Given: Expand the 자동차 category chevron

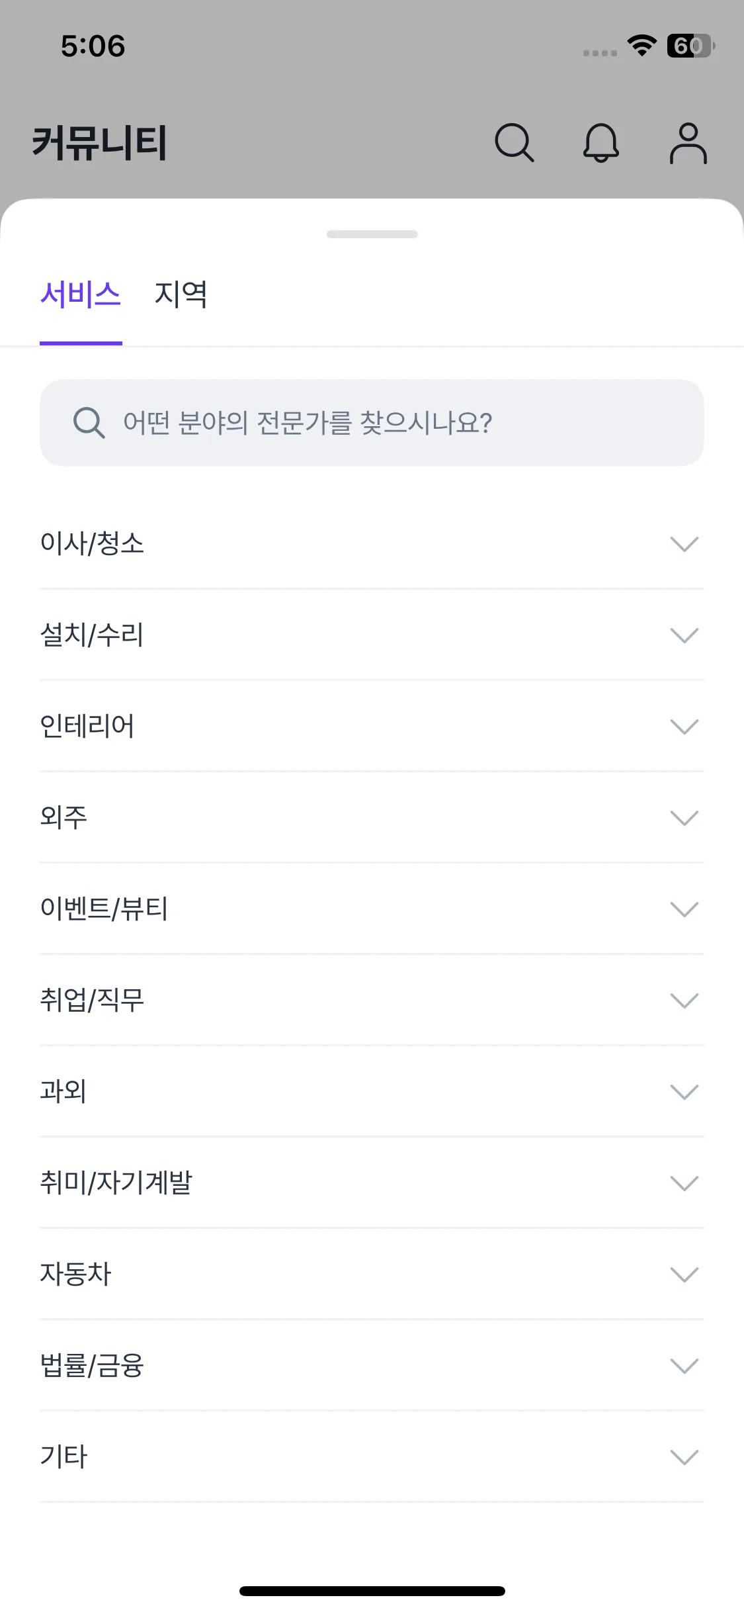Looking at the screenshot, I should [684, 1275].
